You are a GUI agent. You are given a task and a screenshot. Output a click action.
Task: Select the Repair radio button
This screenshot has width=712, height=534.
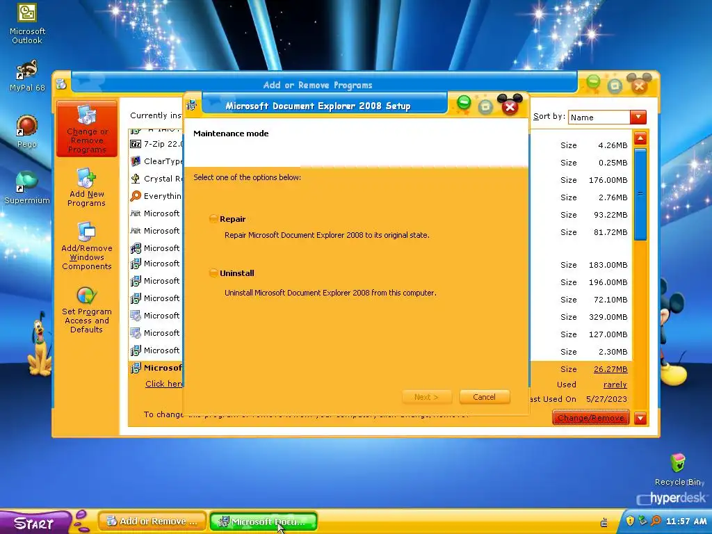(213, 219)
